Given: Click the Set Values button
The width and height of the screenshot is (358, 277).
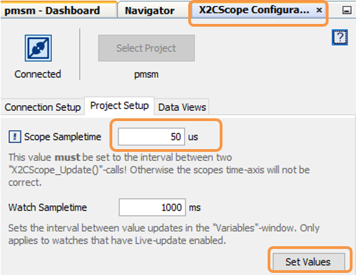Looking at the screenshot, I should (x=309, y=262).
